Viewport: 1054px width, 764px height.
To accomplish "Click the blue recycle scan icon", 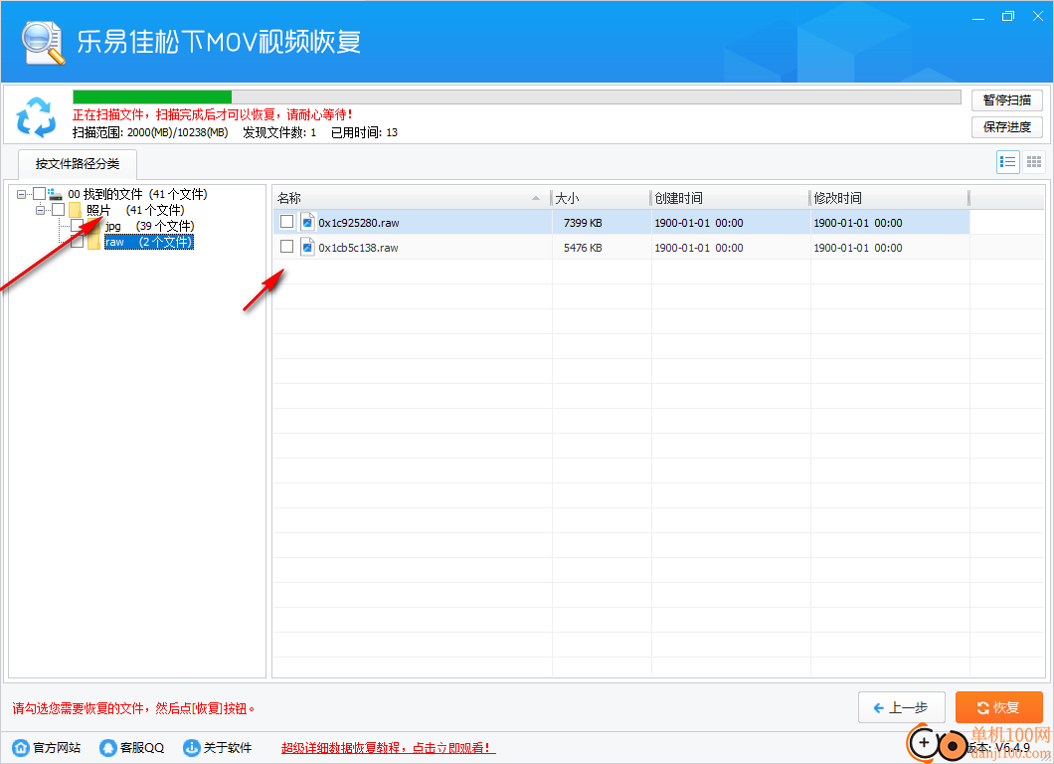I will (x=37, y=117).
